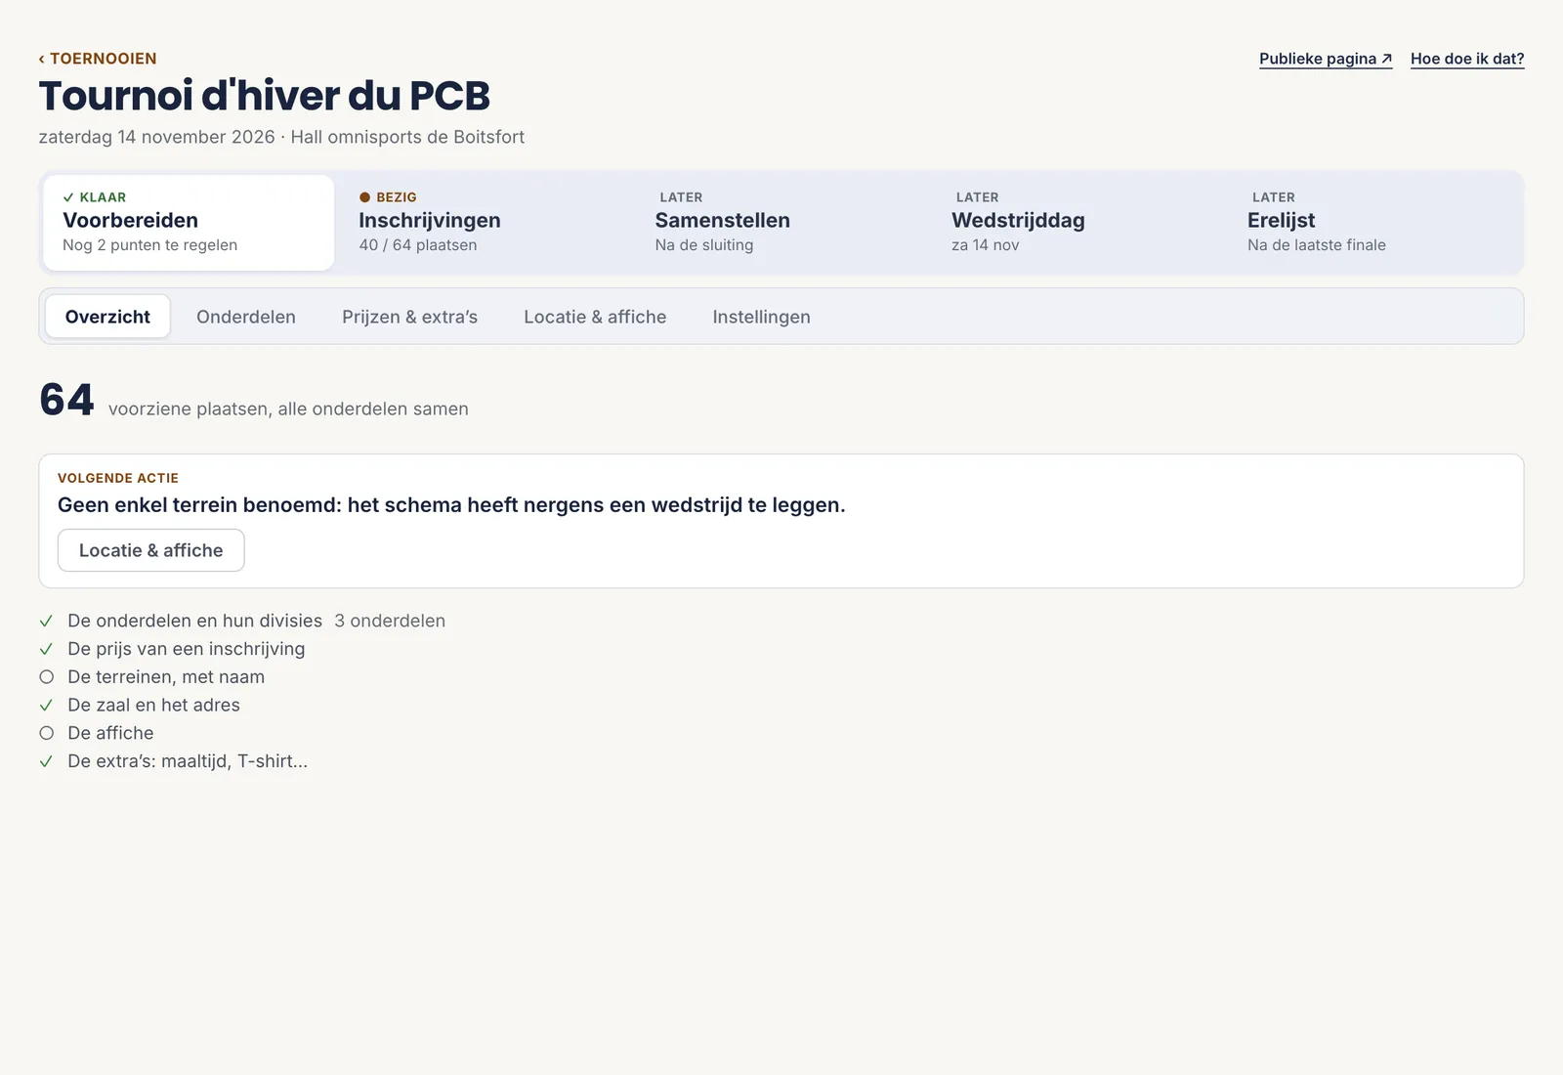Click the large '64' places number

(66, 400)
